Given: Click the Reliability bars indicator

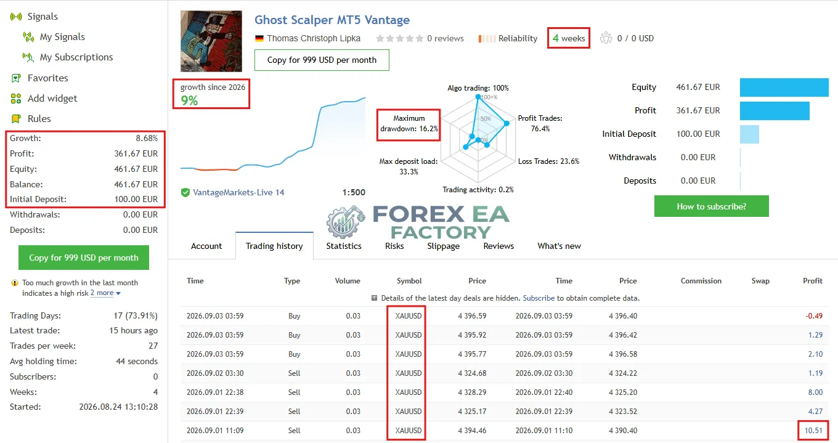Looking at the screenshot, I should click(487, 38).
